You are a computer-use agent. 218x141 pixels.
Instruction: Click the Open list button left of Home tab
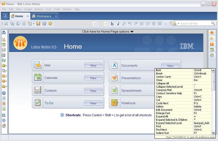pos(5,16)
